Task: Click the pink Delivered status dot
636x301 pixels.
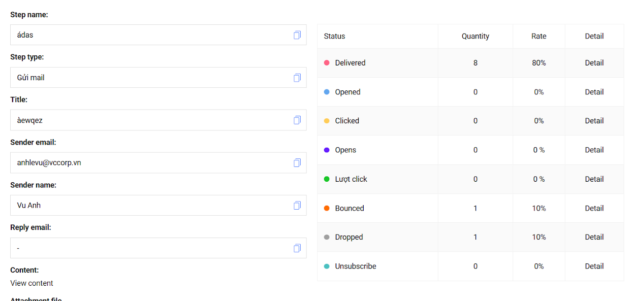Action: [x=327, y=63]
